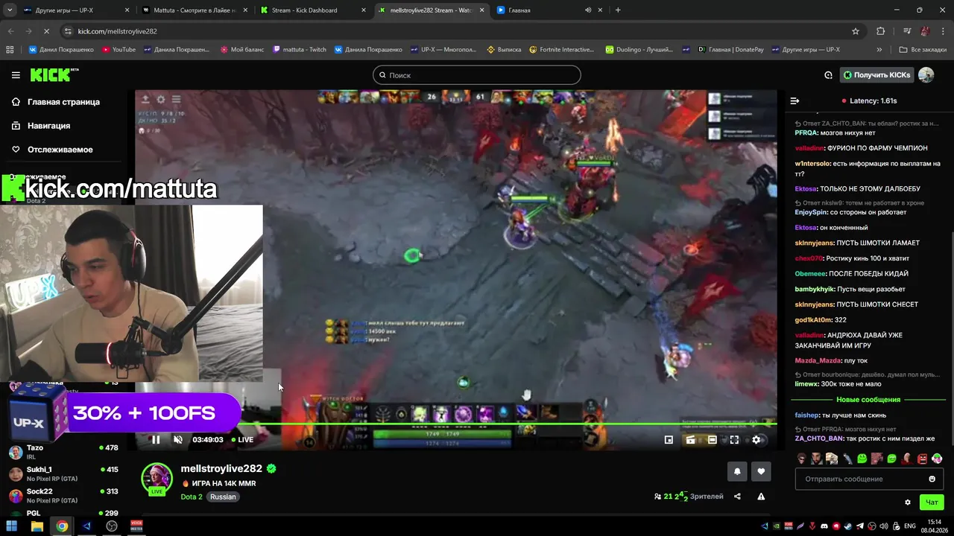Follow the channel with heart button
This screenshot has height=536, width=954.
point(761,471)
